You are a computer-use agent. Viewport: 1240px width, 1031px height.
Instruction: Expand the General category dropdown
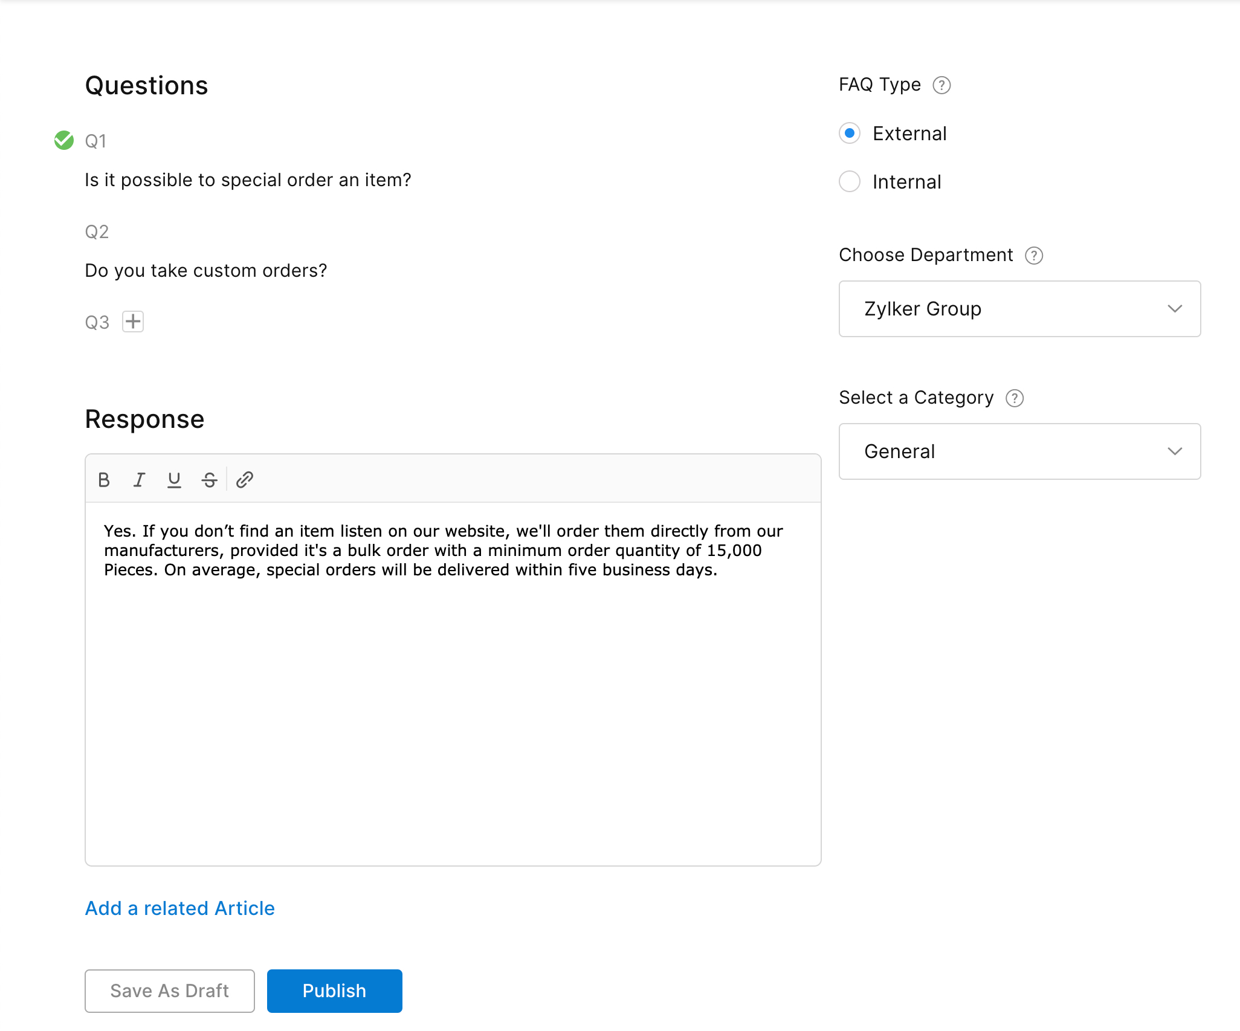[1019, 451]
